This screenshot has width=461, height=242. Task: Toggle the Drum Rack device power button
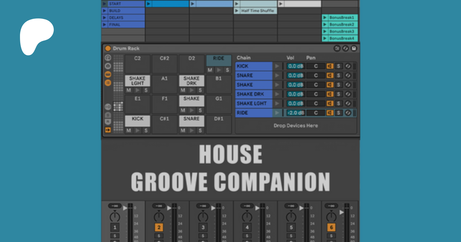pos(108,48)
